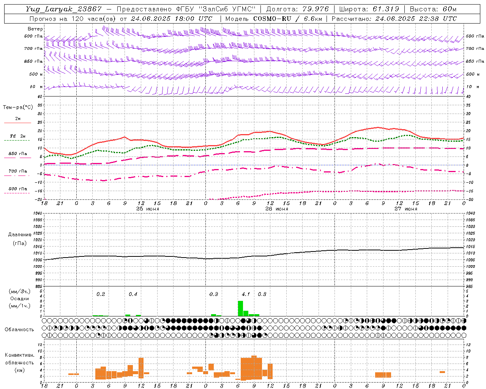Click the Осадки precipitation label
Screen dimensions: 486x389
click(19, 299)
